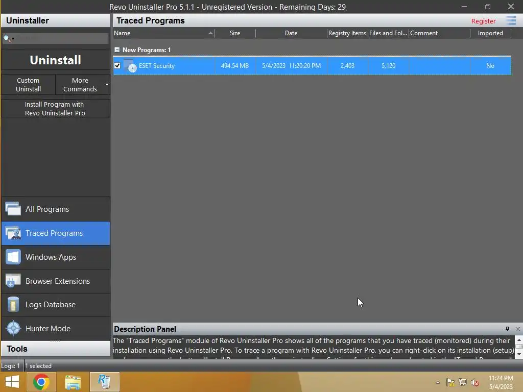Click the Browser Extensions sidebar icon

(x=13, y=281)
